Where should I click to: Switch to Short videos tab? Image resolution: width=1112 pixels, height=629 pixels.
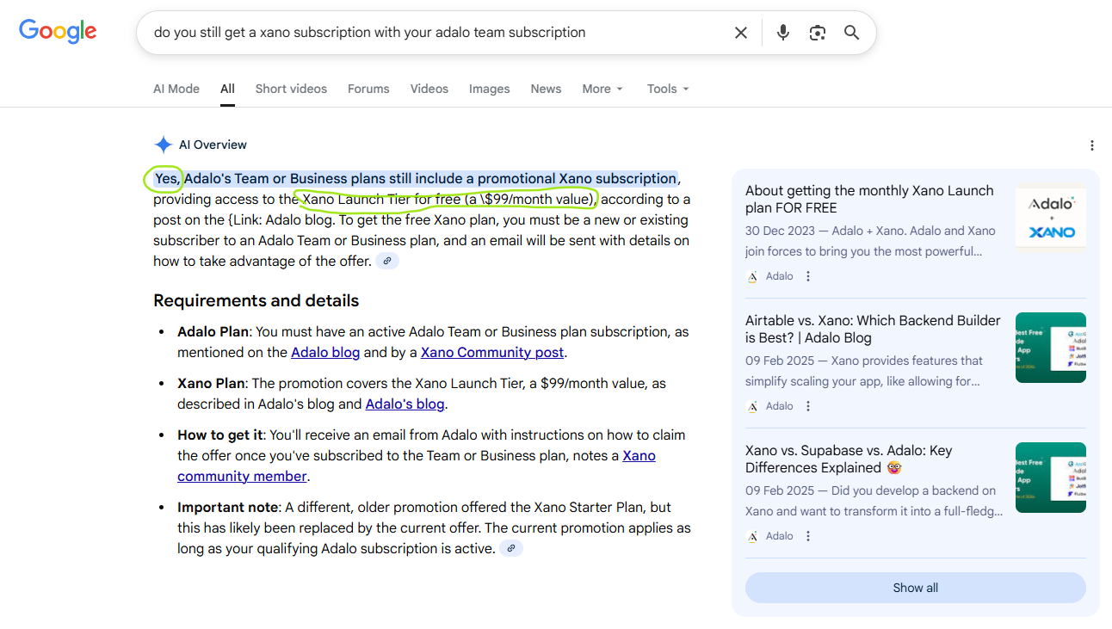pyautogui.click(x=291, y=89)
